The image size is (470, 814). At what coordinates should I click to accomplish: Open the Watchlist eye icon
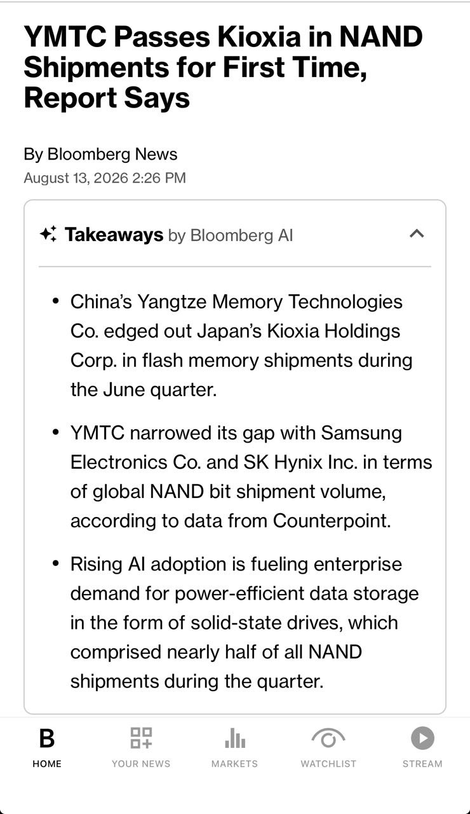tap(328, 738)
